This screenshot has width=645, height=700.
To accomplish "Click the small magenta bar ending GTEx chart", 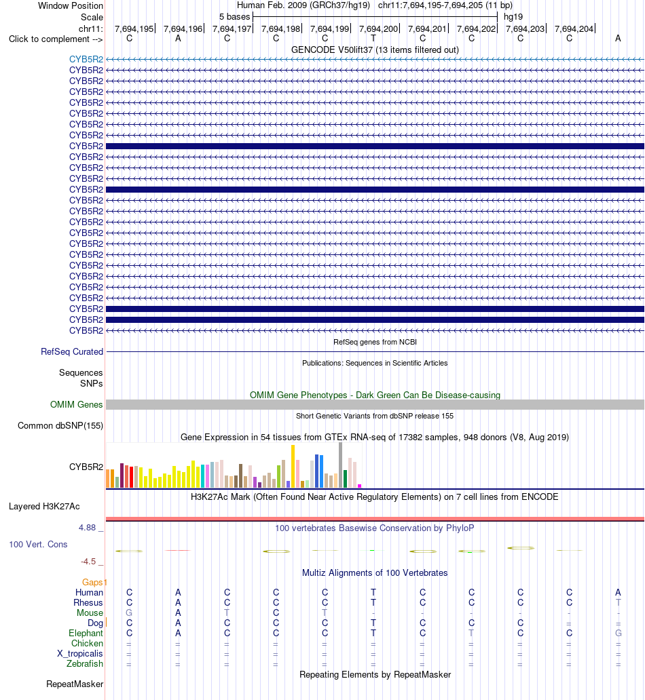I will click(359, 486).
